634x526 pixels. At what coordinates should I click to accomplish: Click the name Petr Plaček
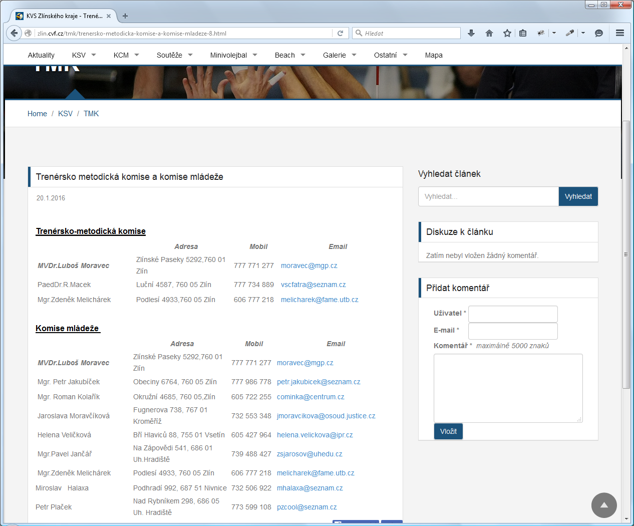[x=54, y=507]
